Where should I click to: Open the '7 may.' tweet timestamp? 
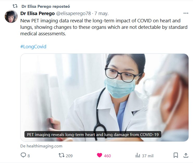pyautogui.click(x=101, y=13)
